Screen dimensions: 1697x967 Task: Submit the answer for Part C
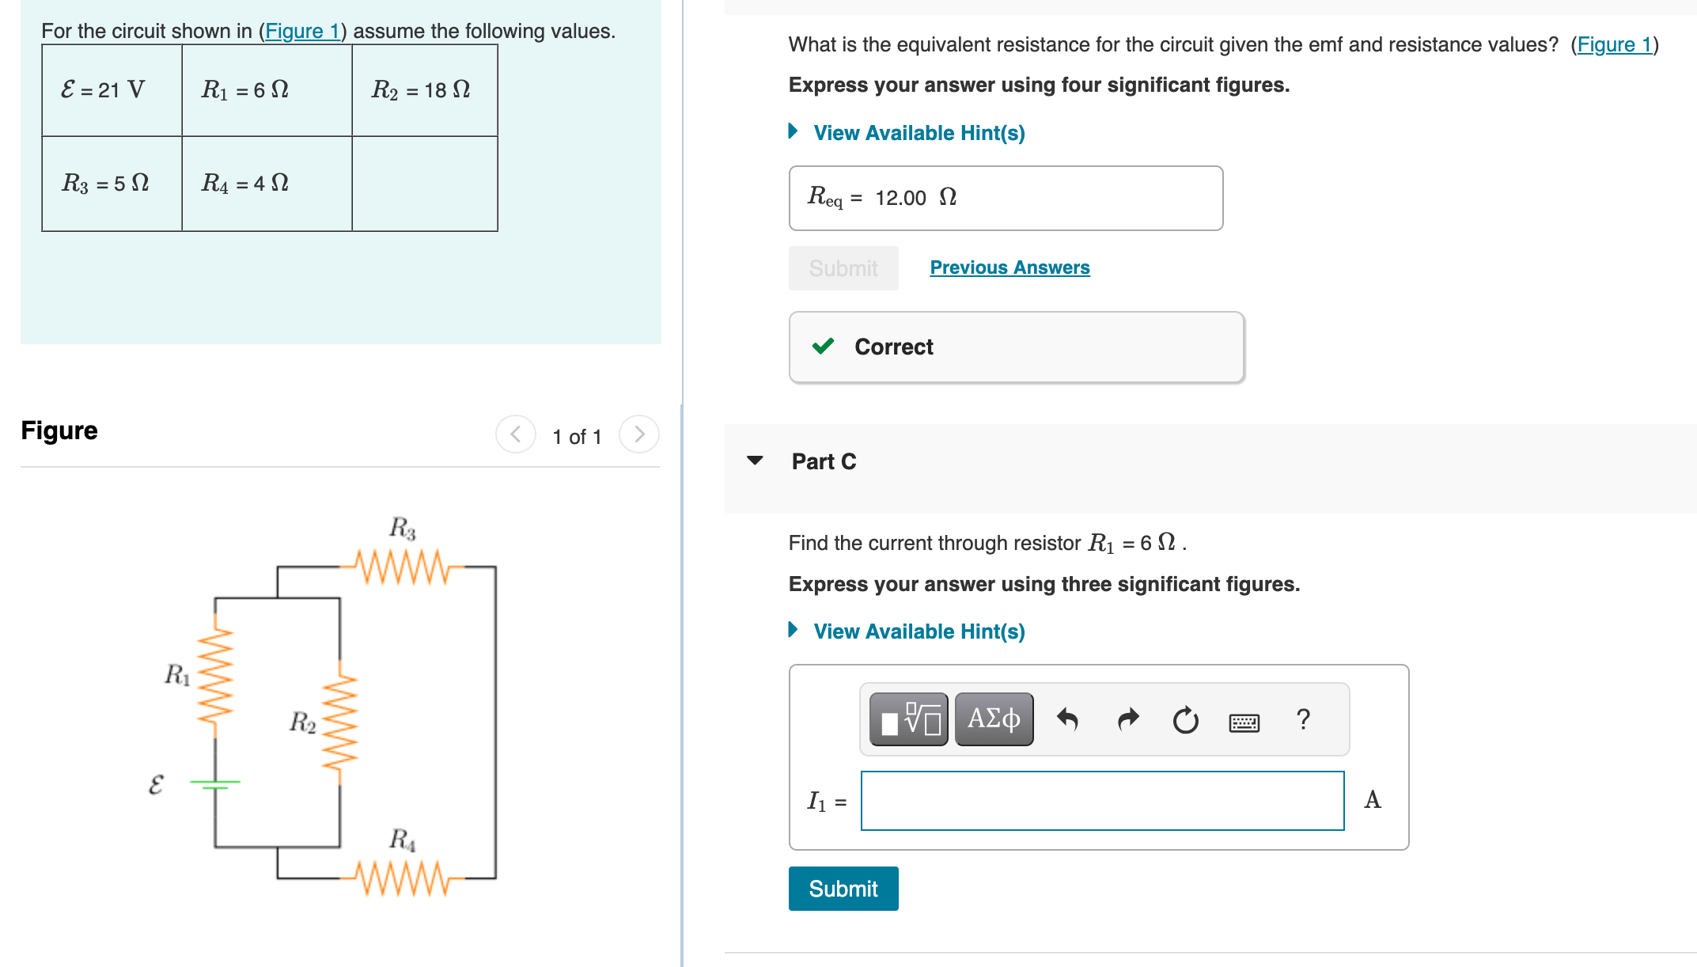tap(843, 888)
